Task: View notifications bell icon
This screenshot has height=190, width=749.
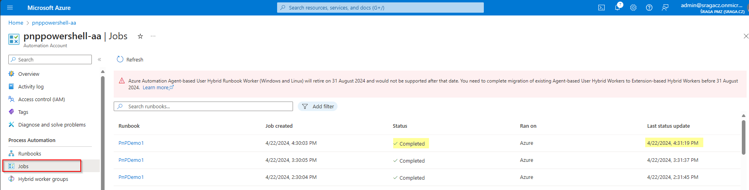Action: pyautogui.click(x=617, y=8)
